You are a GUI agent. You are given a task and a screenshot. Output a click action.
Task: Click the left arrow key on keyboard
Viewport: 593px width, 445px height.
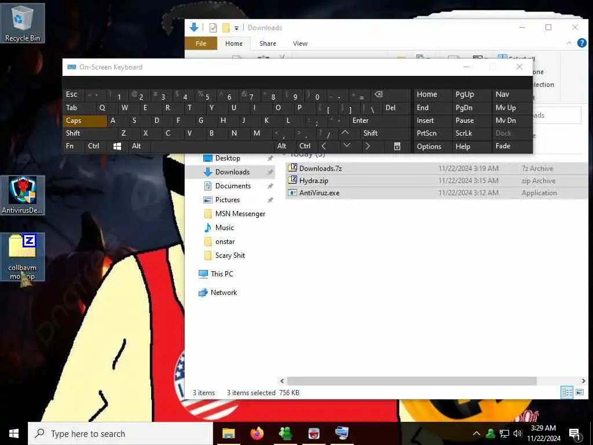click(324, 147)
